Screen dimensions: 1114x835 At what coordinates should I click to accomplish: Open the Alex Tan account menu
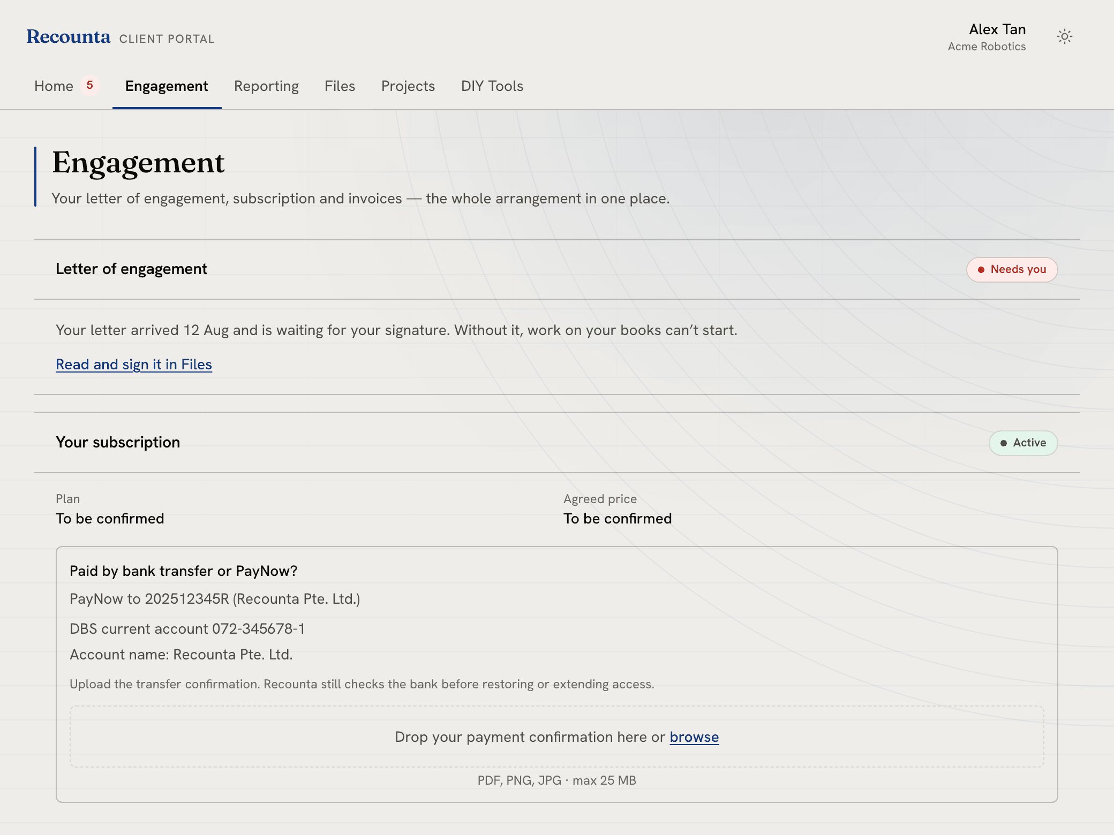coord(987,37)
